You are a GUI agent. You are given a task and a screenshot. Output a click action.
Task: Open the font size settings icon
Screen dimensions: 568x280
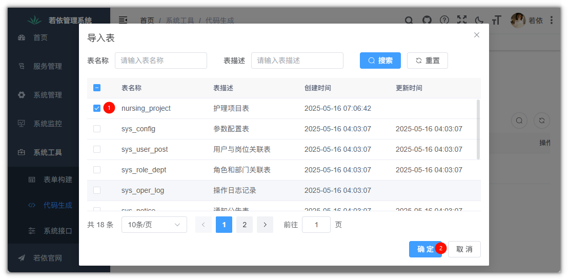[x=496, y=21]
